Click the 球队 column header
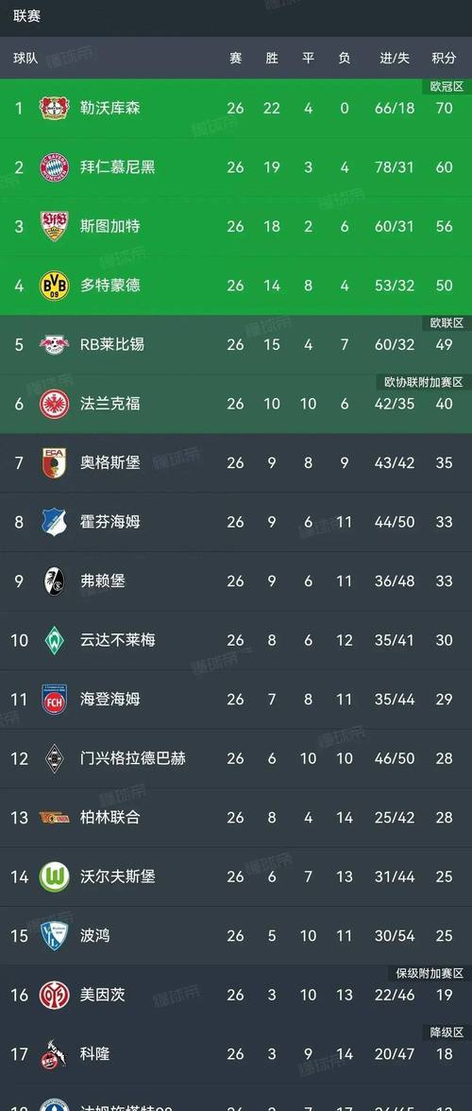Image resolution: width=472 pixels, height=1111 pixels. pyautogui.click(x=25, y=58)
